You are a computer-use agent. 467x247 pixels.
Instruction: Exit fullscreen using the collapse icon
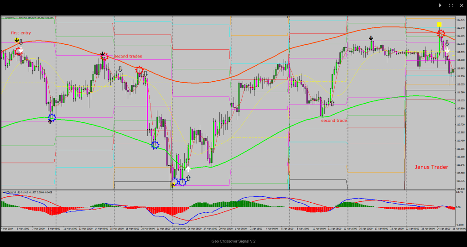point(451,5)
